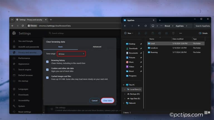
Task: Open the Time range dropdown
Action: pyautogui.click(x=71, y=54)
